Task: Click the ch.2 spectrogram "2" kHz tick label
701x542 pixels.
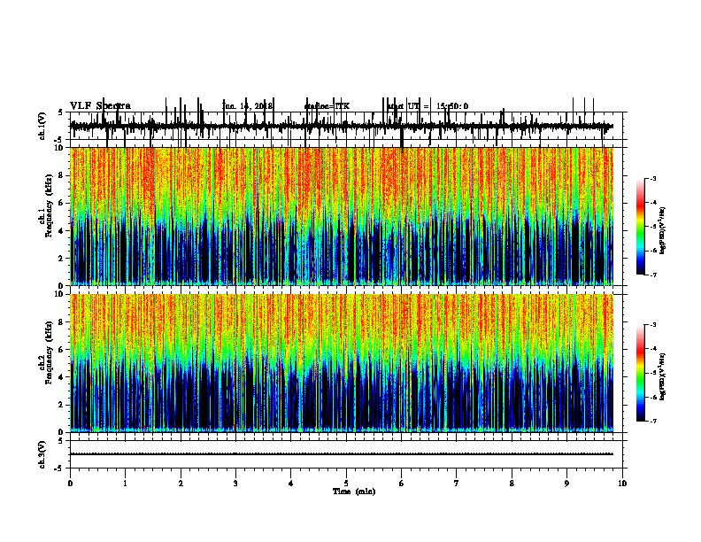Action: 62,405
